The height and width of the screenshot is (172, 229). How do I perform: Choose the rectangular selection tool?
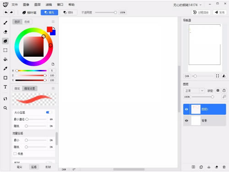tap(5, 50)
